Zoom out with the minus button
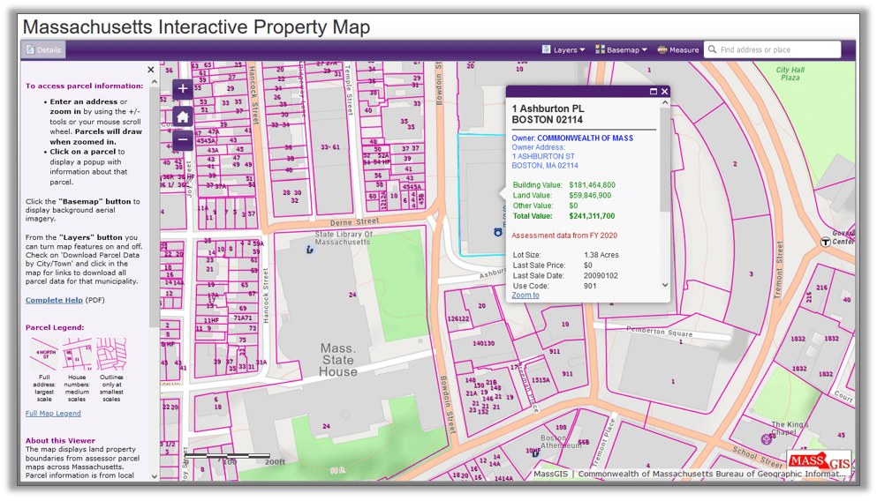The height and width of the screenshot is (501, 877). [183, 140]
